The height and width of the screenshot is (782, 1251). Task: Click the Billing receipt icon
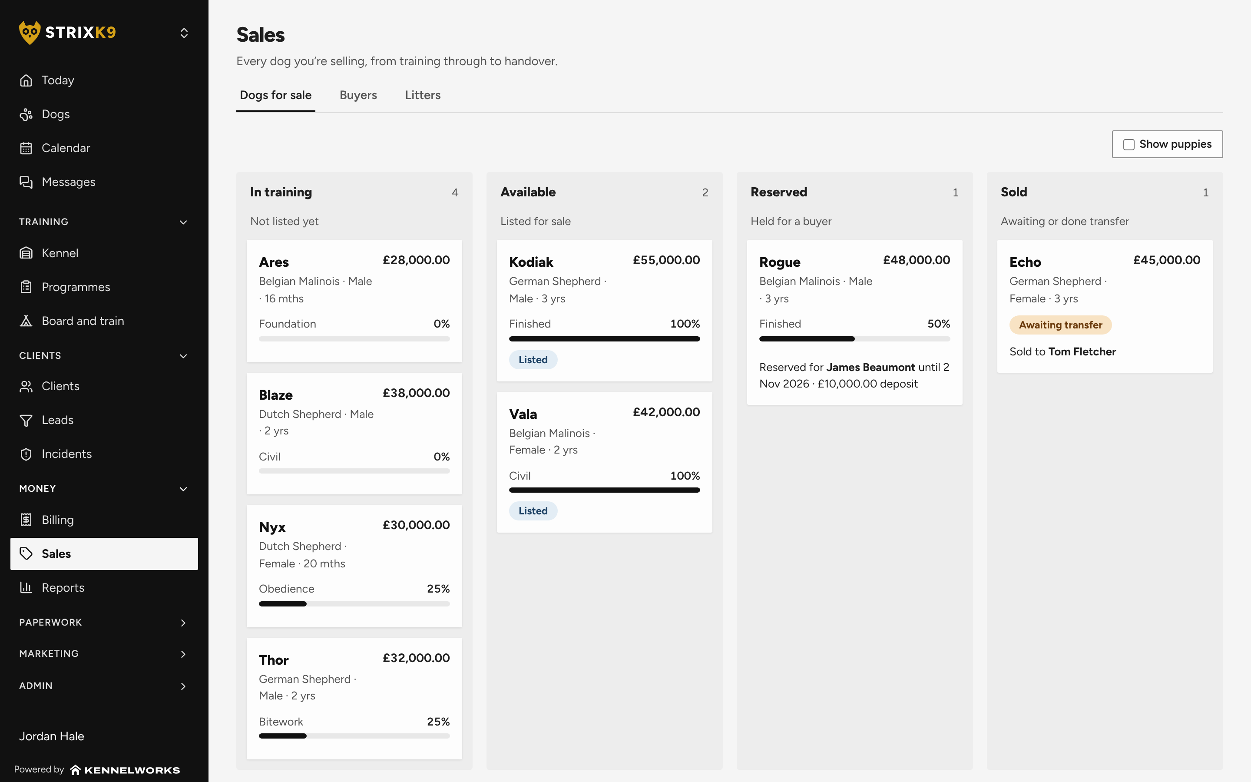[x=26, y=520]
